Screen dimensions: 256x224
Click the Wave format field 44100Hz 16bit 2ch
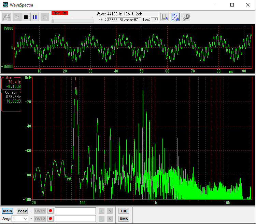tap(132, 14)
